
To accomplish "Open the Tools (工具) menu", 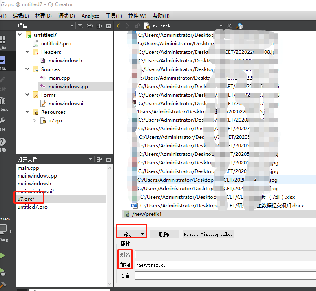I will (114, 16).
